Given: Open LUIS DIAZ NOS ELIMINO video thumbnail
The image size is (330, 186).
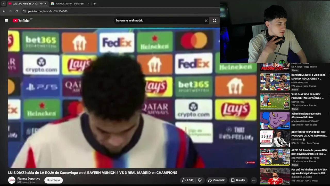Looking at the screenshot, I should [x=275, y=101].
